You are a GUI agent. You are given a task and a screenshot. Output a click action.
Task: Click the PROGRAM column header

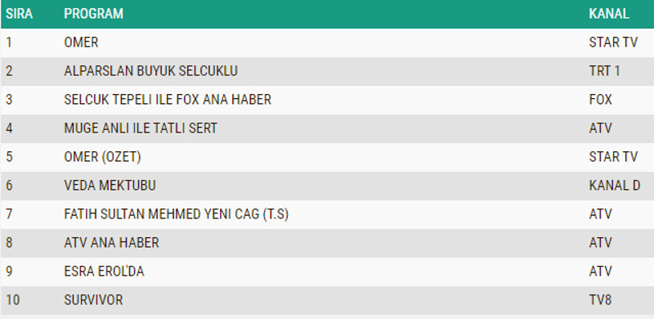[93, 14]
